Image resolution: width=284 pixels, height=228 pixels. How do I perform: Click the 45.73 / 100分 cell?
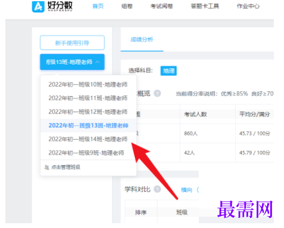pyautogui.click(x=255, y=134)
